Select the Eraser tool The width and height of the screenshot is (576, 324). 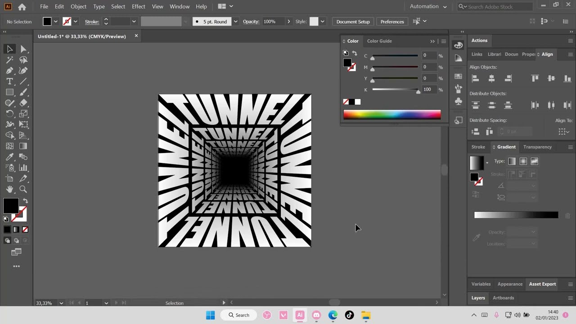23,103
